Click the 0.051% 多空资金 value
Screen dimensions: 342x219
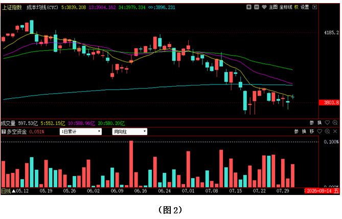(x=37, y=132)
